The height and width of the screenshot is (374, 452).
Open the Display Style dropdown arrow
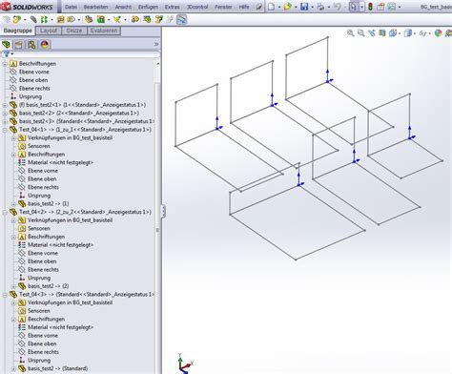415,33
